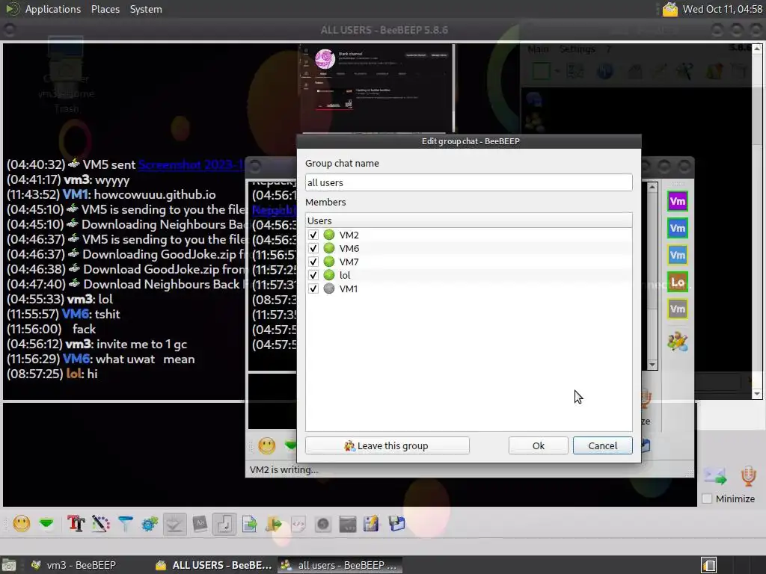
Task: Switch to all users - BeeBEEP taskbar entry
Action: click(x=340, y=565)
